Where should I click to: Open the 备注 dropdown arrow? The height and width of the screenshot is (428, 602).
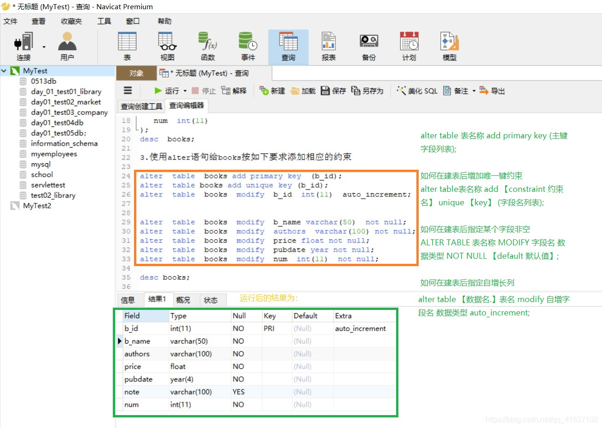coord(474,91)
